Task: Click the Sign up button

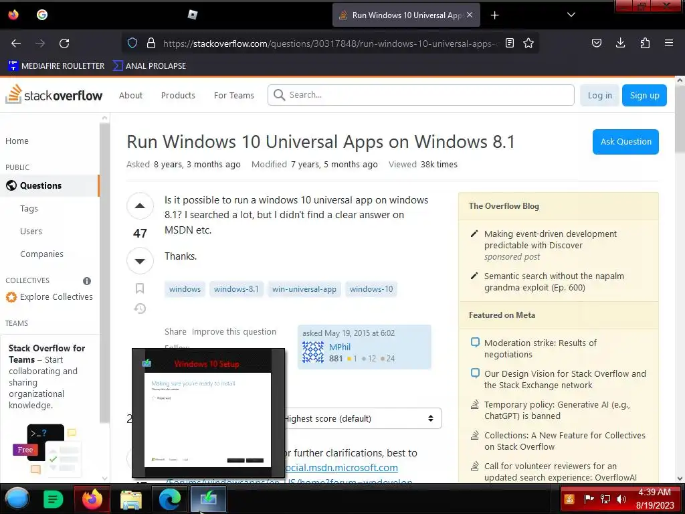Action: pos(644,95)
